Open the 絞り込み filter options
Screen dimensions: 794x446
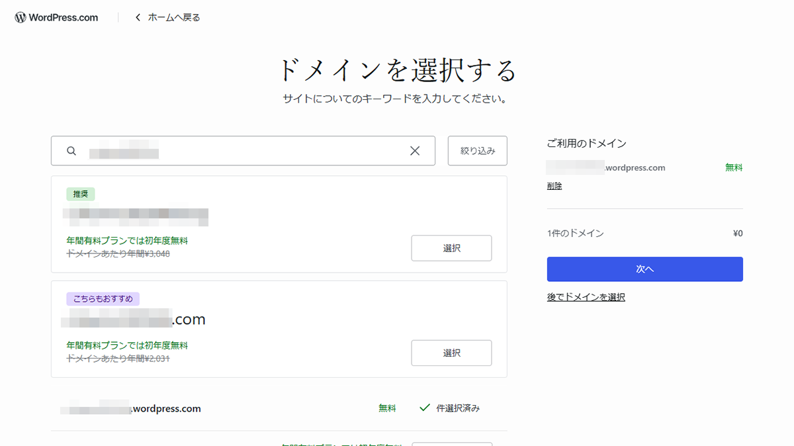tap(477, 150)
